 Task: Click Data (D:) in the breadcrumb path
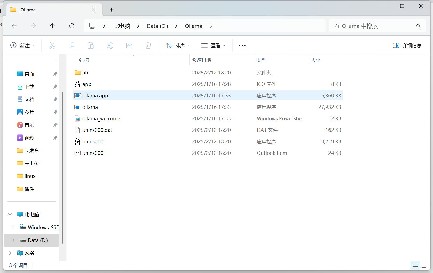(157, 26)
